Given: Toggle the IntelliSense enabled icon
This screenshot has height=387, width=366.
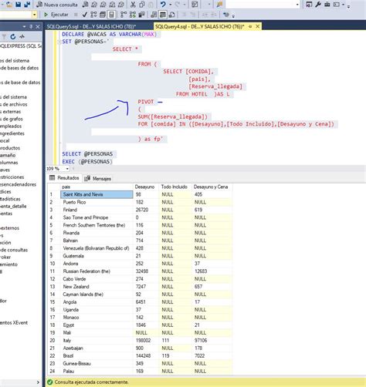Looking at the screenshot, I should (111, 15).
